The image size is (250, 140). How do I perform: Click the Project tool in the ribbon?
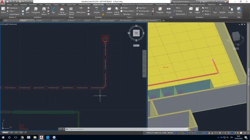[x=3, y=10]
